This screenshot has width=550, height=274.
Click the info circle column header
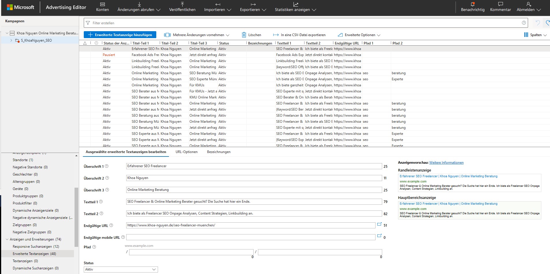[96, 43]
